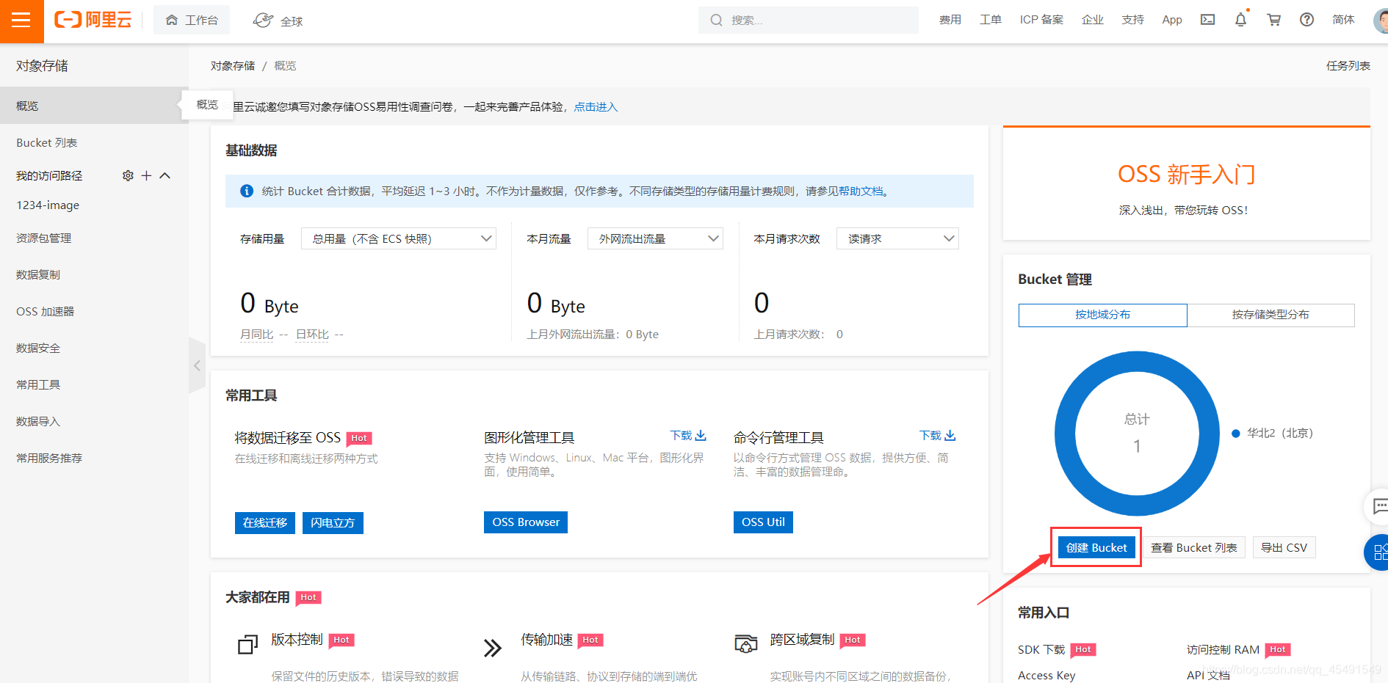Open the help question mark icon
1388x683 pixels.
click(1306, 20)
